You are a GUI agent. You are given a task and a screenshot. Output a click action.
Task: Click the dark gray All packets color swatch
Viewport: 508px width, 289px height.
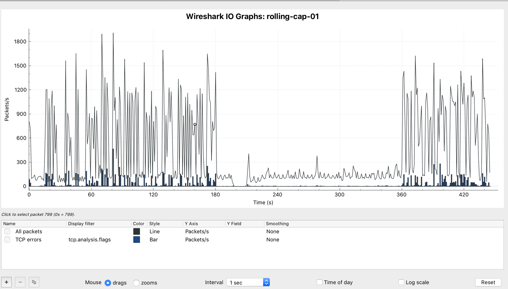(137, 231)
